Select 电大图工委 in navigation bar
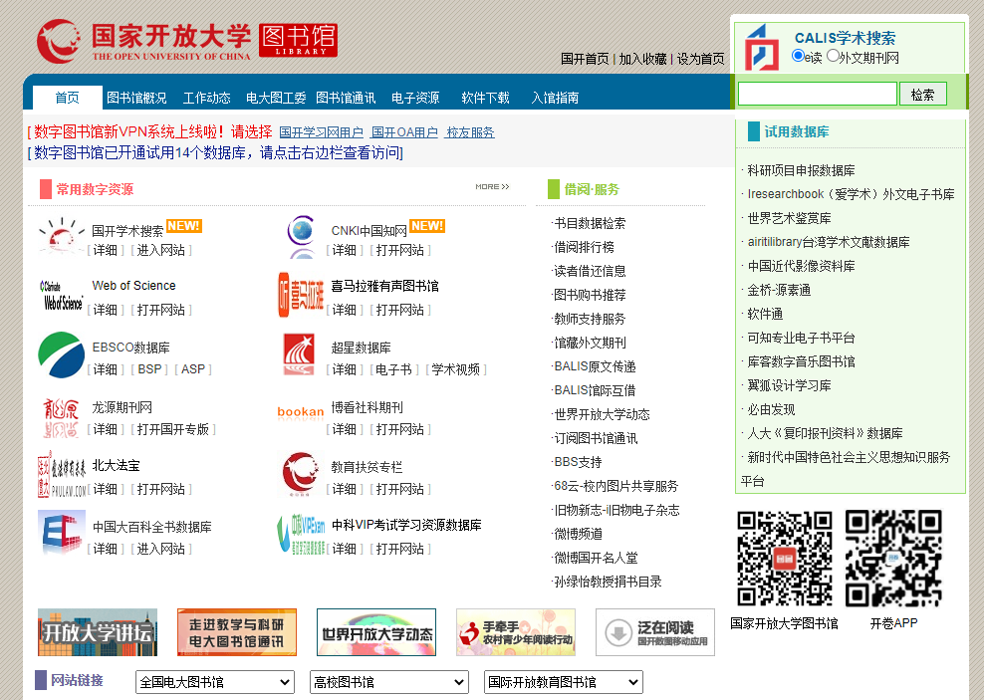984x700 pixels. pos(276,98)
